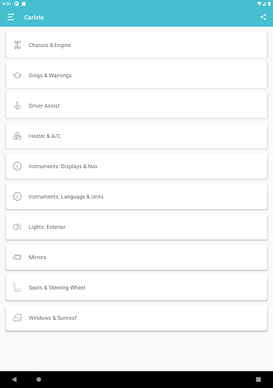Image resolution: width=273 pixels, height=388 pixels.
Task: Open the hamburger navigation menu
Action: pyautogui.click(x=11, y=17)
